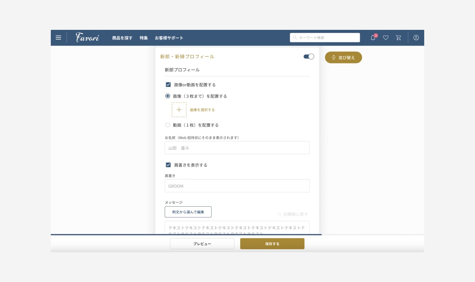Screen dimensions: 475x282
Task: Open the notifications bell
Action: (373, 38)
